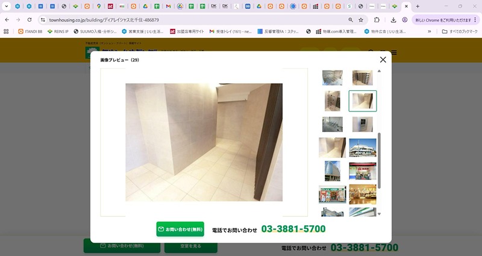Switch to the red 'at' icon tab
This screenshot has width=482, height=256.
pos(110,6)
